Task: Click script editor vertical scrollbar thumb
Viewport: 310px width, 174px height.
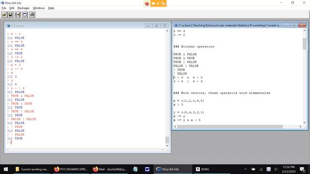Action: tap(305, 43)
